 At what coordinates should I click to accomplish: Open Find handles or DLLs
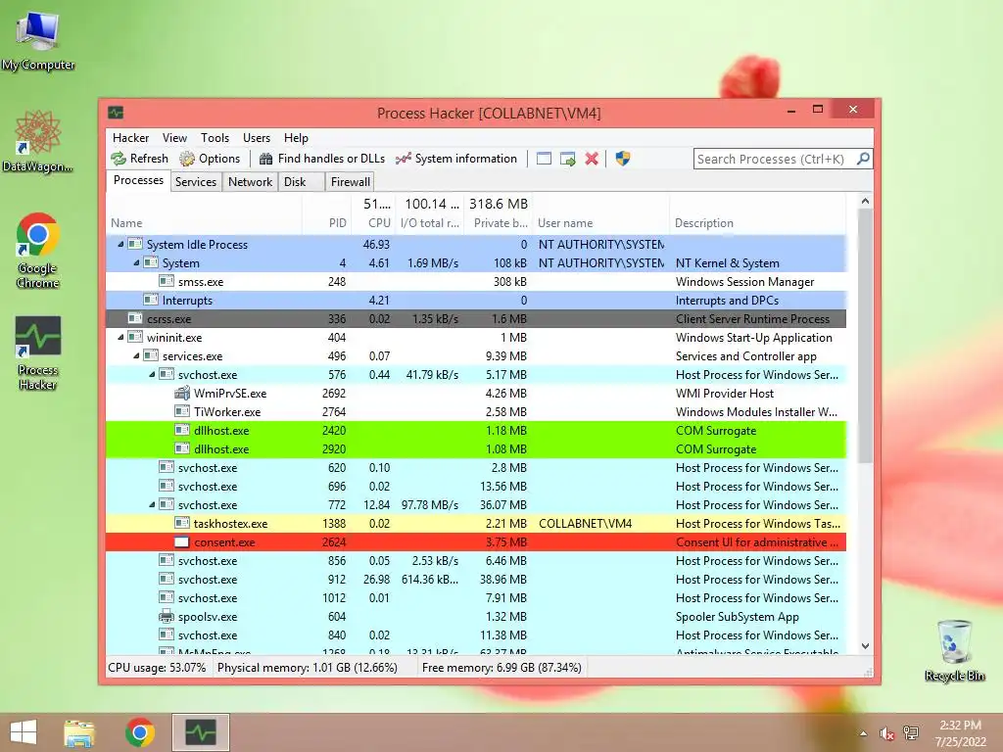321,159
